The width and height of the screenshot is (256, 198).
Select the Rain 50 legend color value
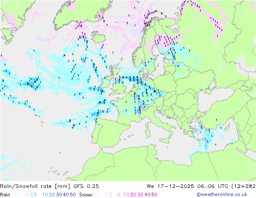(73, 195)
